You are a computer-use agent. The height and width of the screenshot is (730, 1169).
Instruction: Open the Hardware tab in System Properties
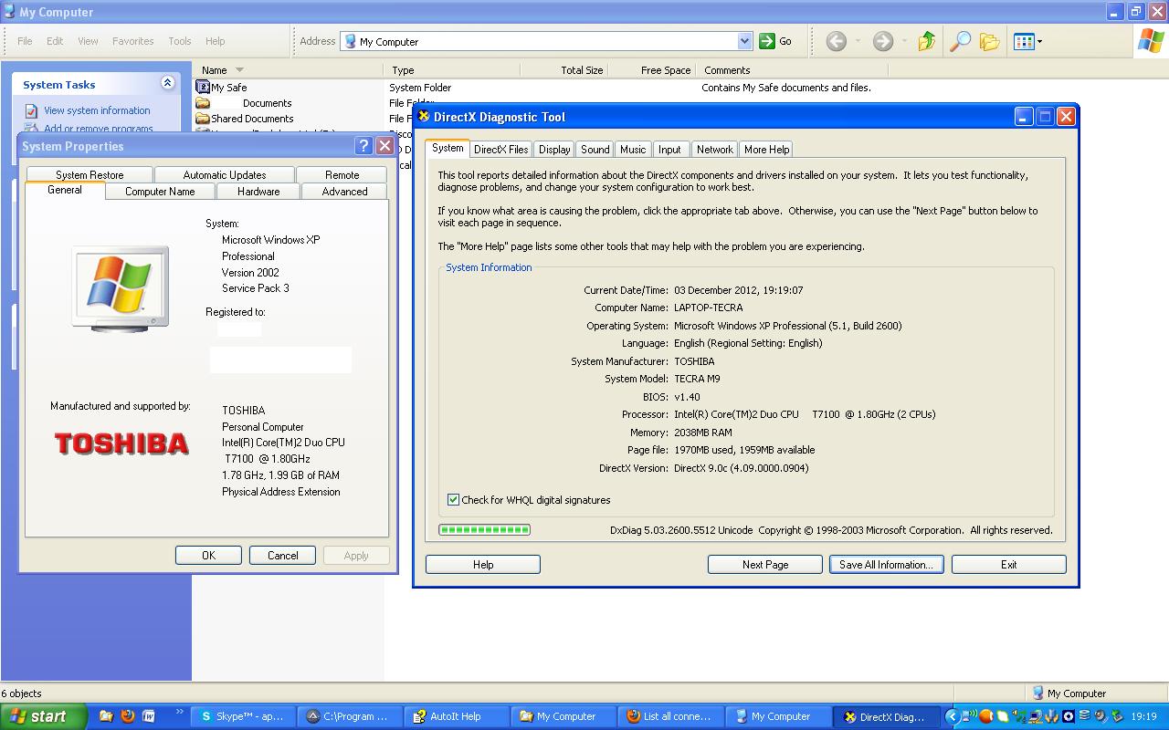pyautogui.click(x=258, y=192)
